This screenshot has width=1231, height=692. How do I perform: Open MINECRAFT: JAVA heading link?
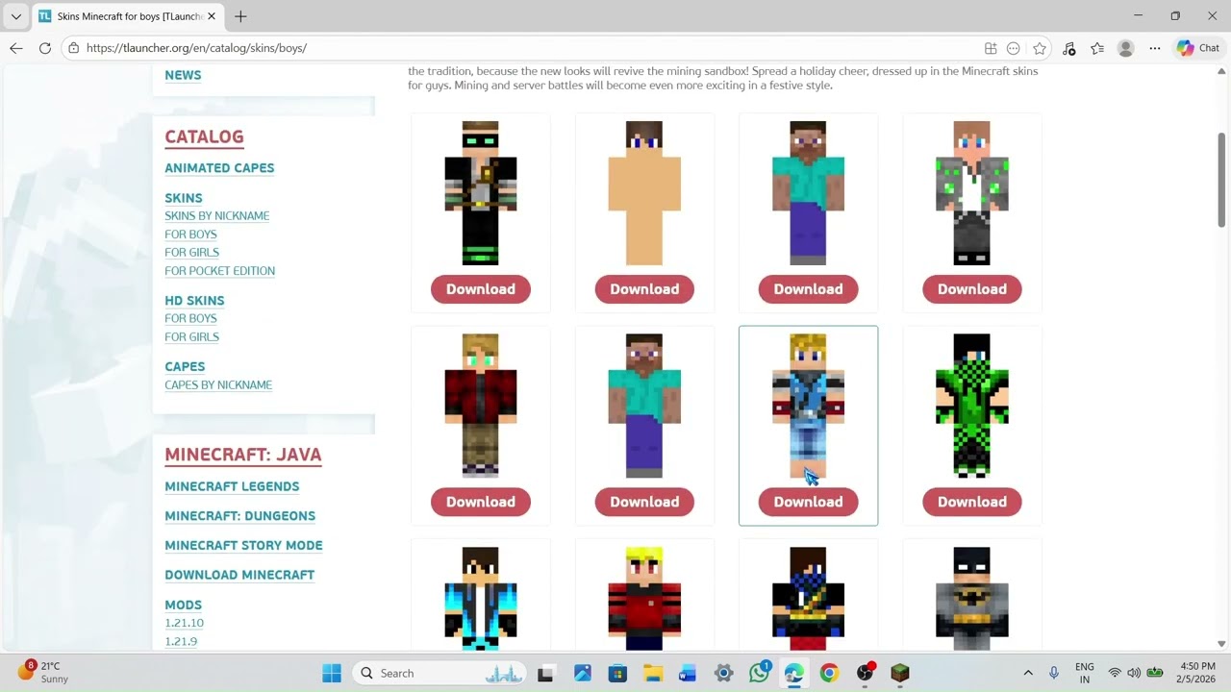[243, 455]
